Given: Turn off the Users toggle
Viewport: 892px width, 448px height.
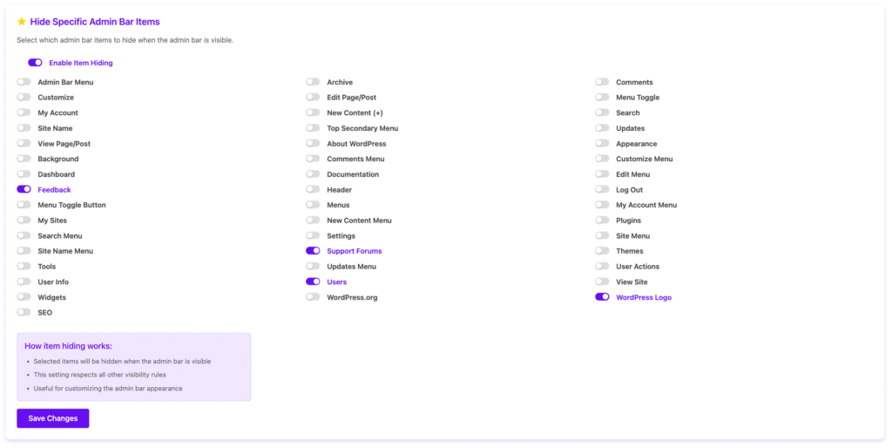Looking at the screenshot, I should click(x=313, y=282).
